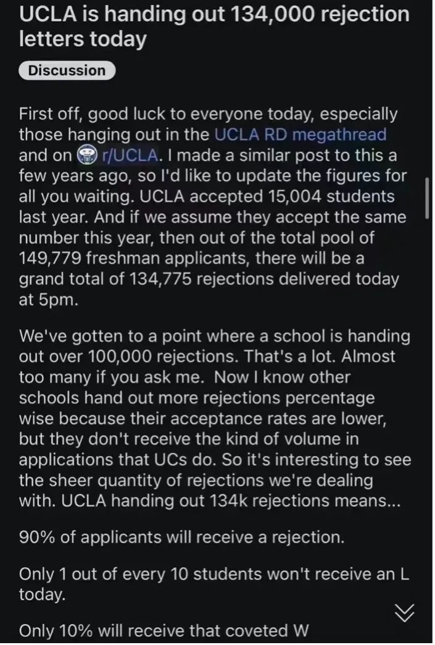
Task: Click the '149,779 freshman applicants' text
Action: [135, 258]
